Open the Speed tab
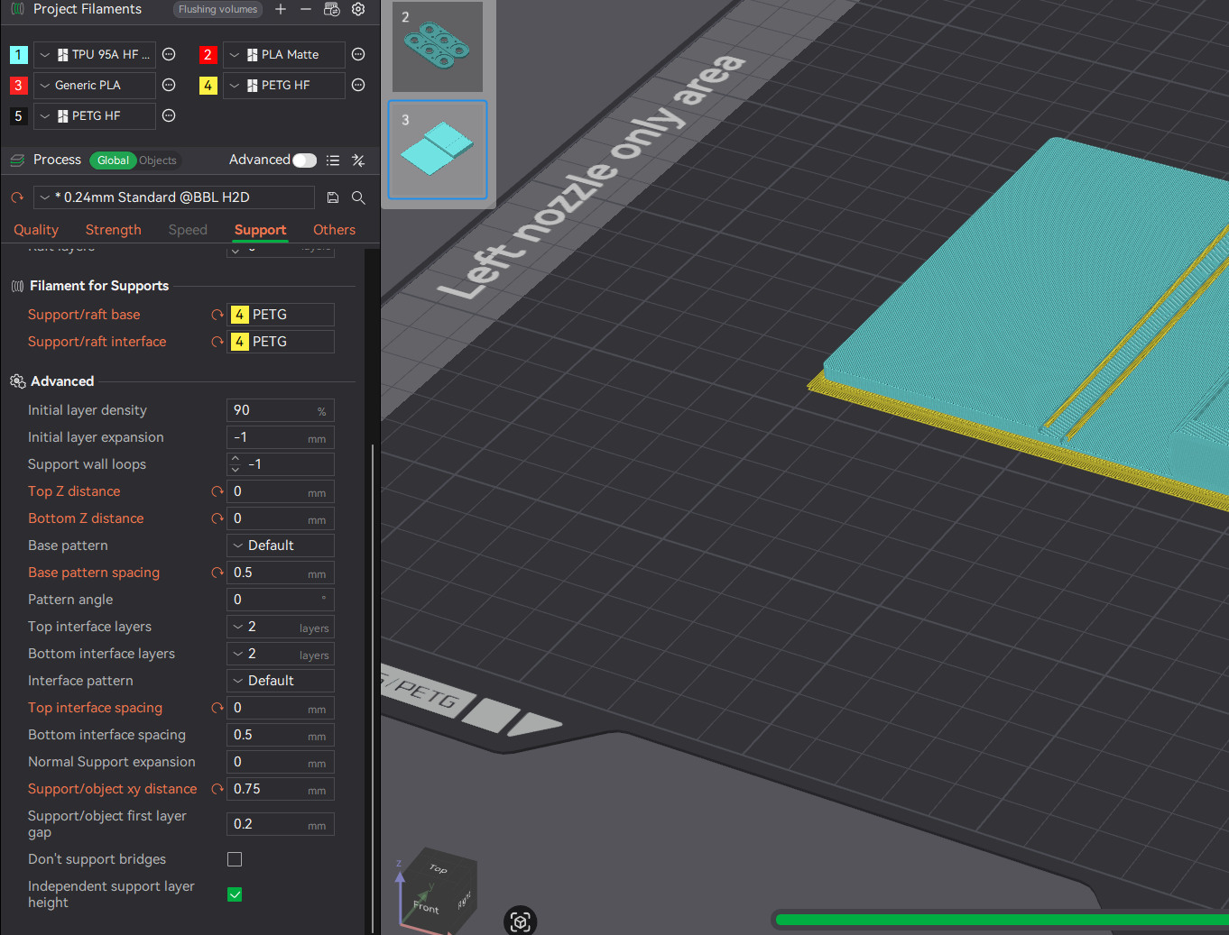Screen dimensions: 1229x935 click(188, 230)
